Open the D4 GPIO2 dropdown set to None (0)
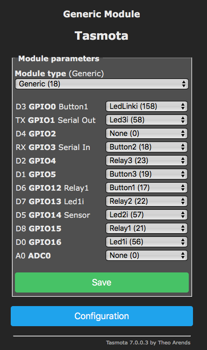The width and height of the screenshot is (207, 350). coord(146,134)
